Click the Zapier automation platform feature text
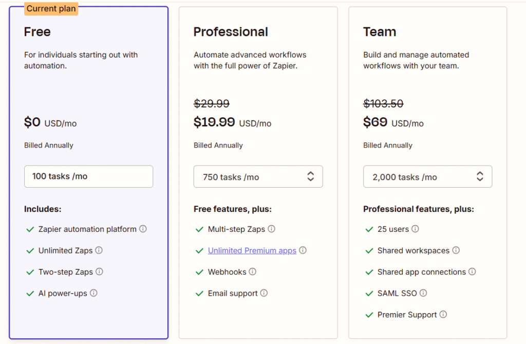The width and height of the screenshot is (526, 344). (87, 229)
